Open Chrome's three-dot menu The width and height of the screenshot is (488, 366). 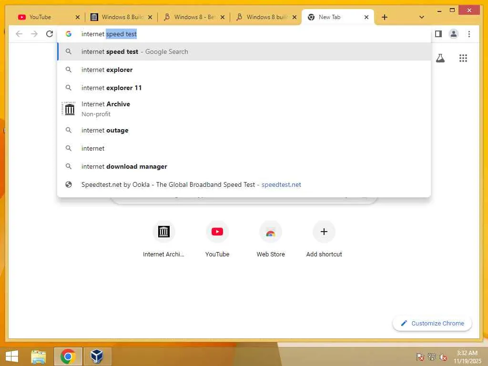[469, 34]
